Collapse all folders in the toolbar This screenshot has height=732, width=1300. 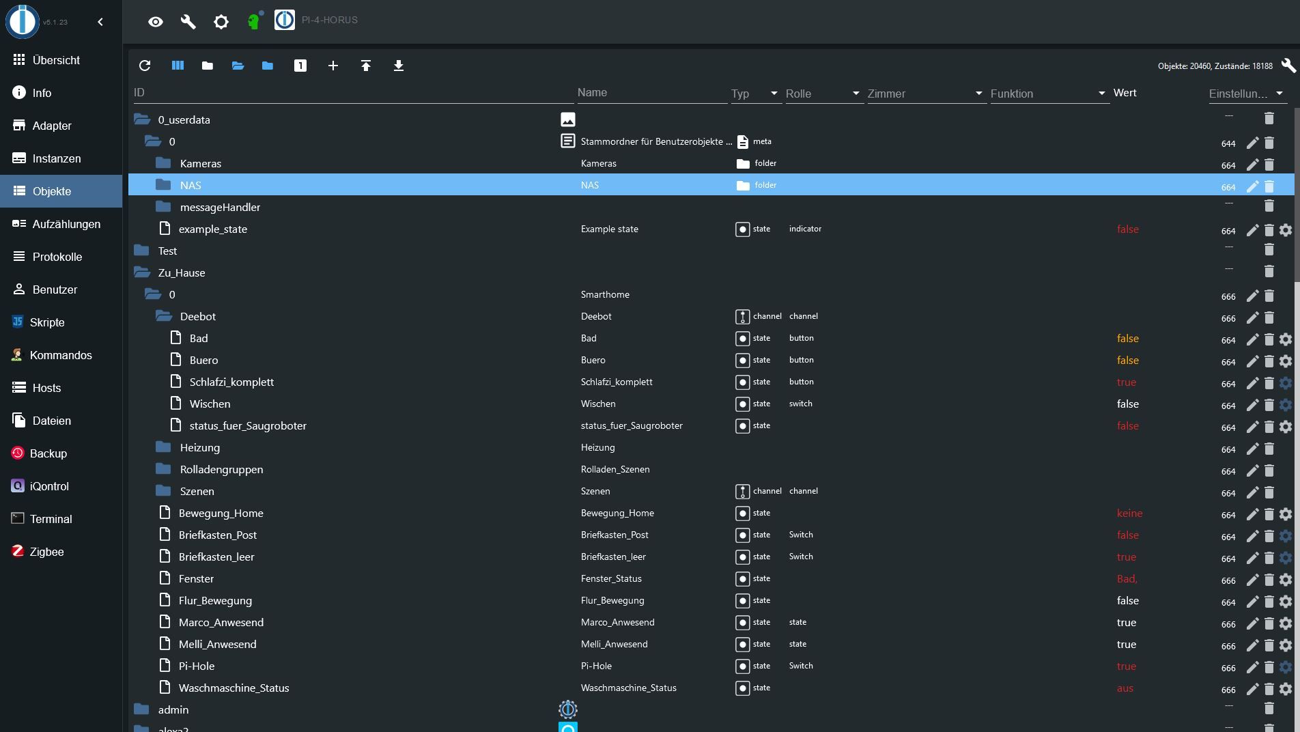click(208, 66)
